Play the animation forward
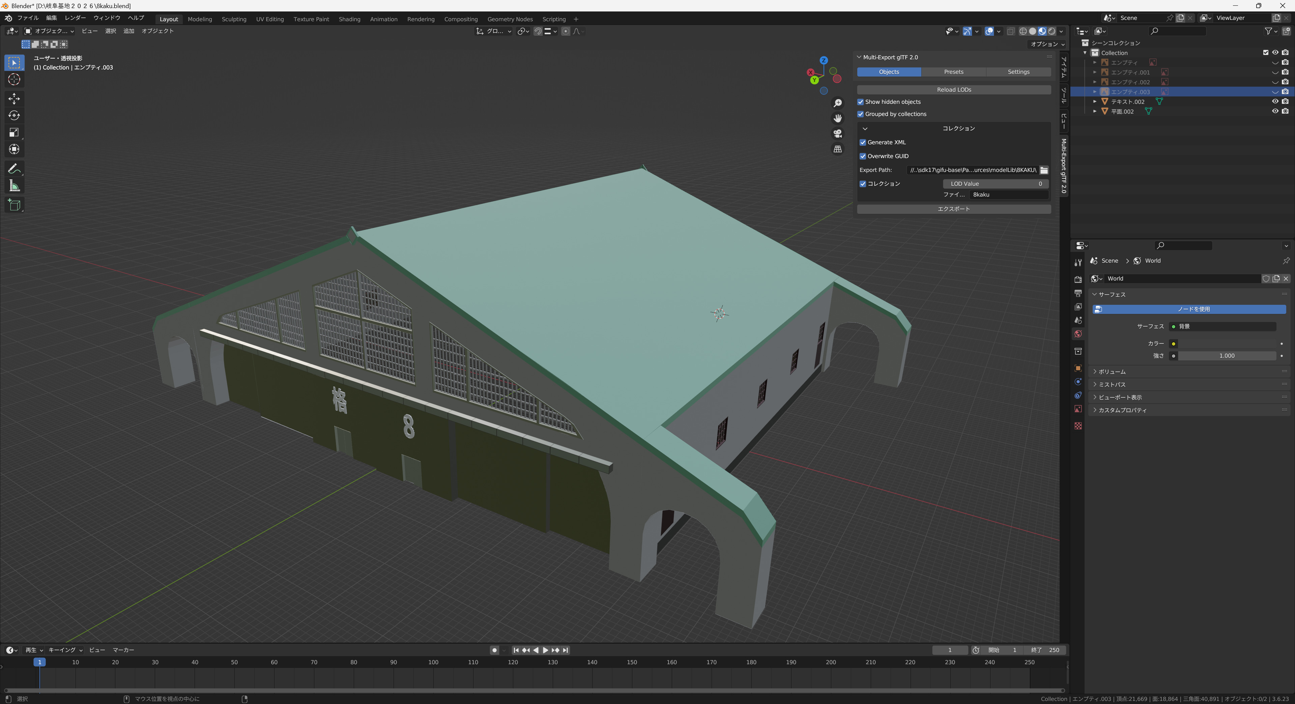 (545, 650)
